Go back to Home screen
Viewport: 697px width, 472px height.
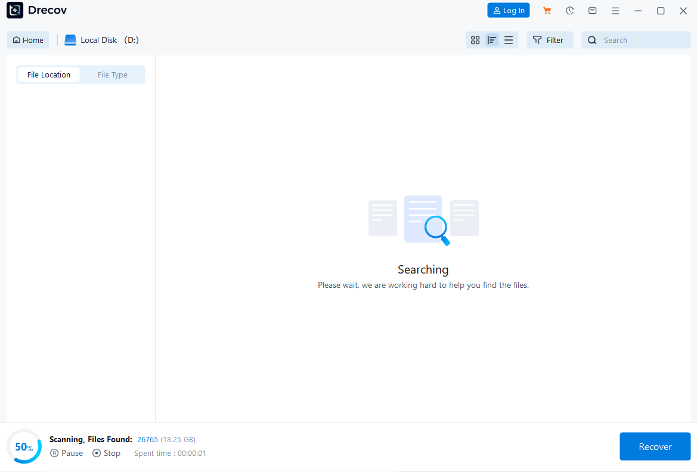(27, 40)
